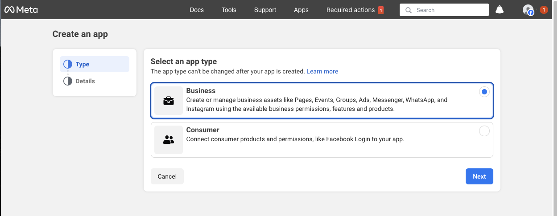Open Required actions in the header

click(351, 10)
